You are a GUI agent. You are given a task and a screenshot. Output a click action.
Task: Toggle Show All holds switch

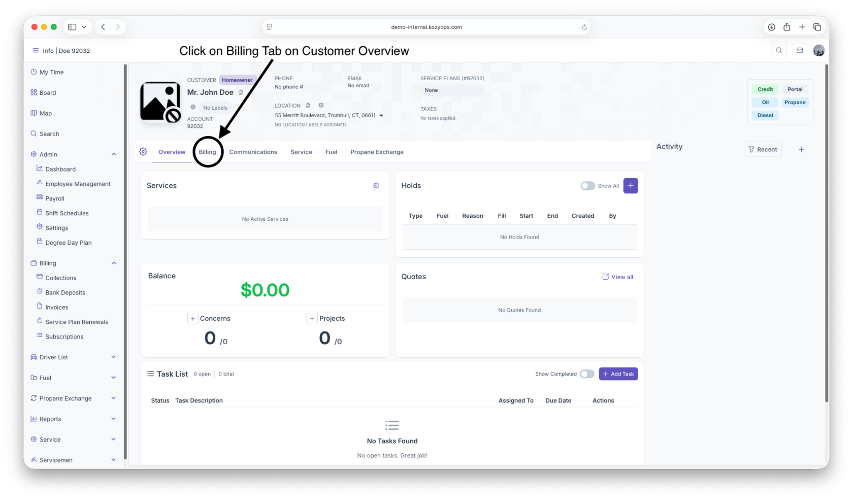coord(587,186)
